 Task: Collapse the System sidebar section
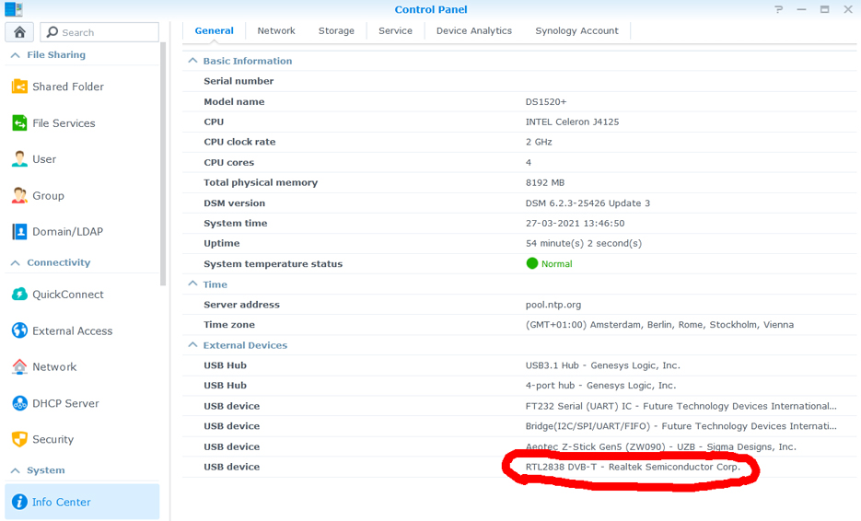point(16,470)
